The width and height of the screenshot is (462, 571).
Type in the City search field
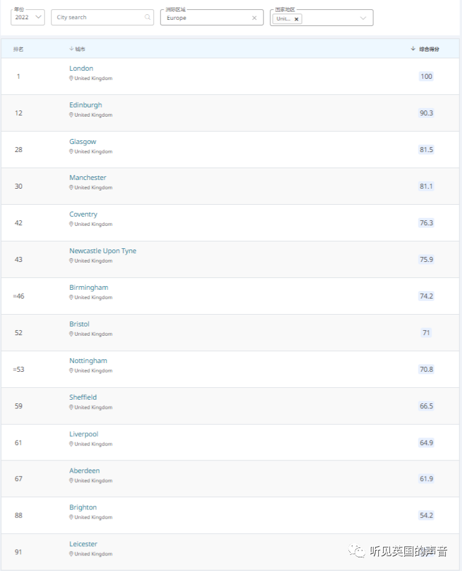coord(96,17)
